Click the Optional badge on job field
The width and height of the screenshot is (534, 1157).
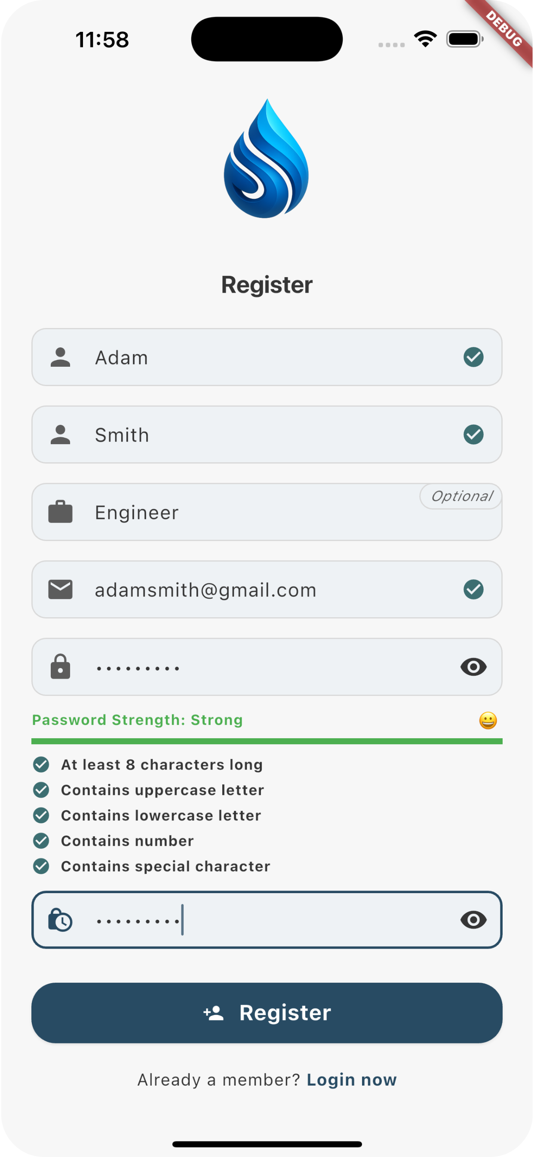(x=461, y=496)
